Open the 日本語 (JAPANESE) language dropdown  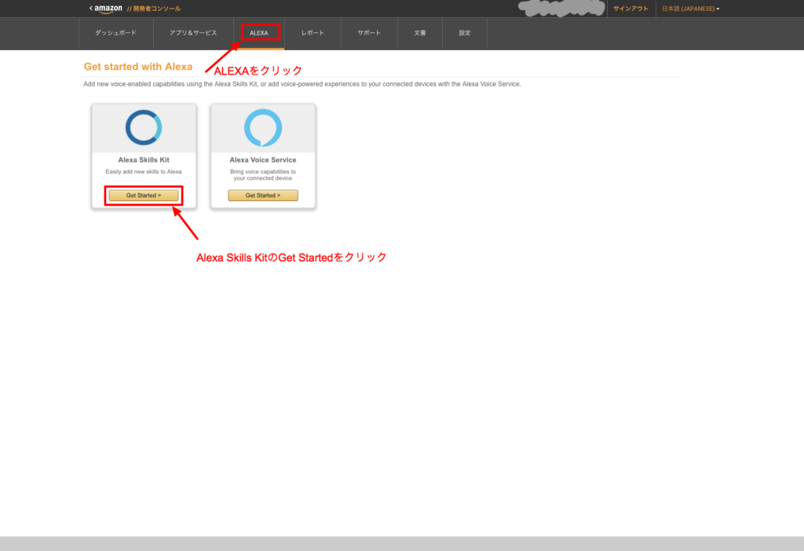(690, 9)
